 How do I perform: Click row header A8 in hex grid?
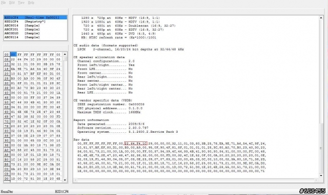[7, 155]
